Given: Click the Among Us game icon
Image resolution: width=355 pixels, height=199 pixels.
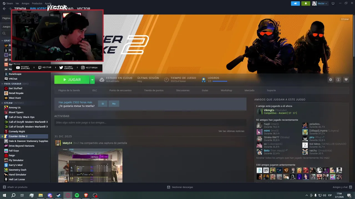Looking at the screenshot, I should pos(6,108).
